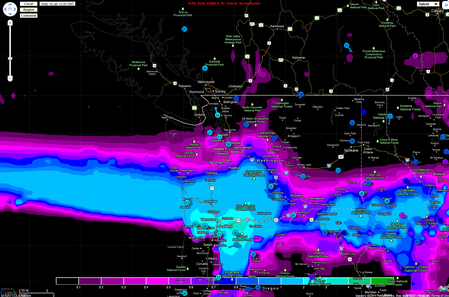This screenshot has width=449, height=297.
Task: Click the black legend swatch below 0.1
Action: (67, 281)
